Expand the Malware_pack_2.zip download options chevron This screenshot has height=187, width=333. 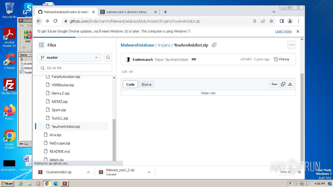149,172
